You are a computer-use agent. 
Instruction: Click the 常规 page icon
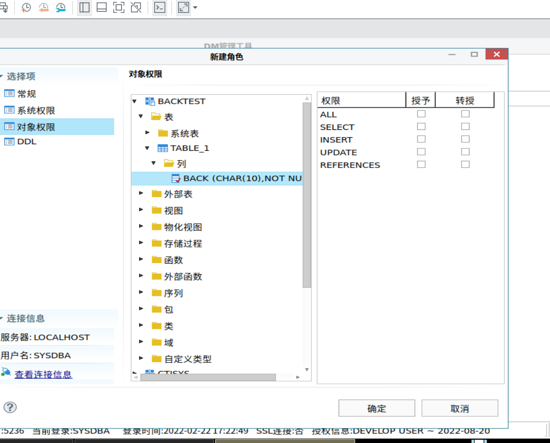[9, 94]
